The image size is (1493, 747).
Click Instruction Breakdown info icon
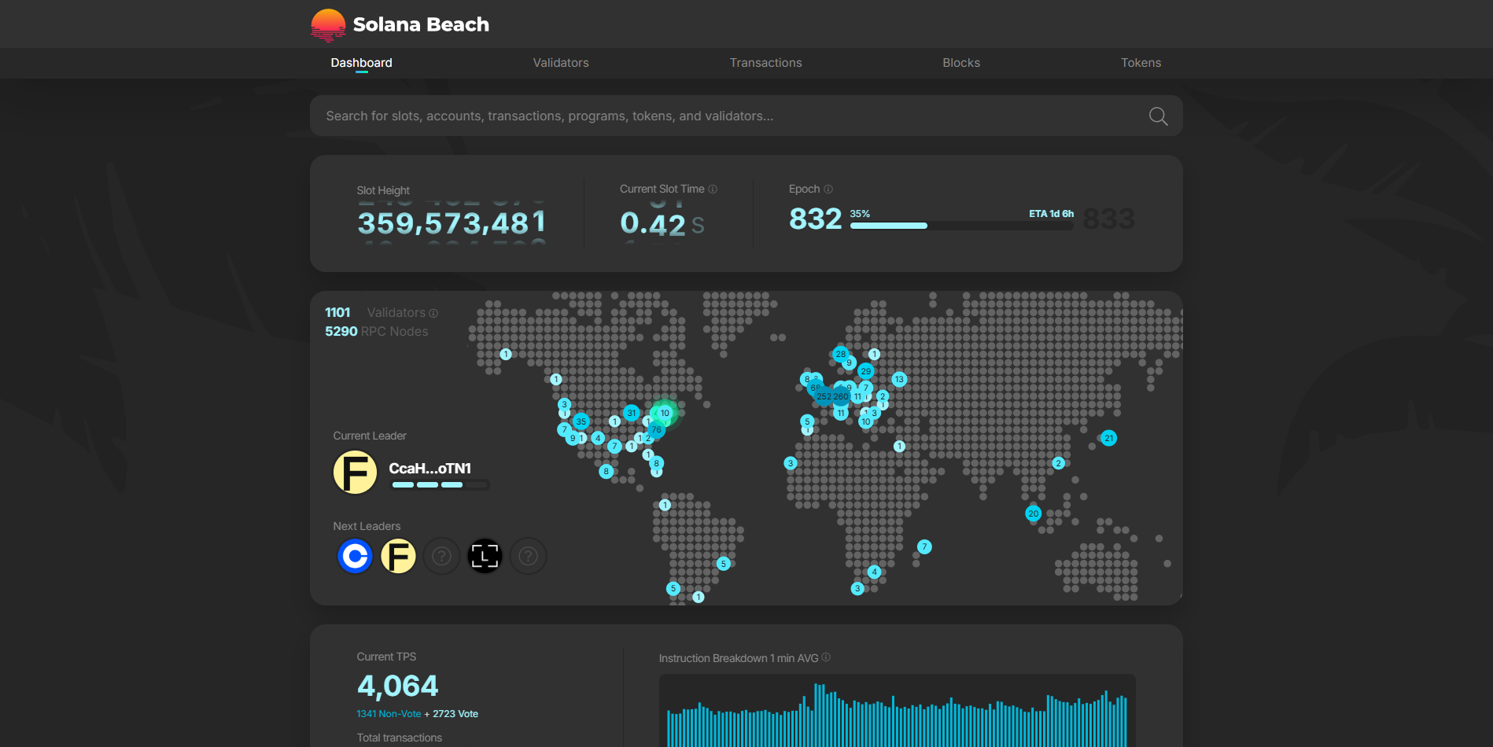(826, 657)
